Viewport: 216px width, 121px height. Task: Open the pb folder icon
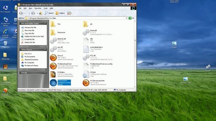pyautogui.click(x=85, y=24)
